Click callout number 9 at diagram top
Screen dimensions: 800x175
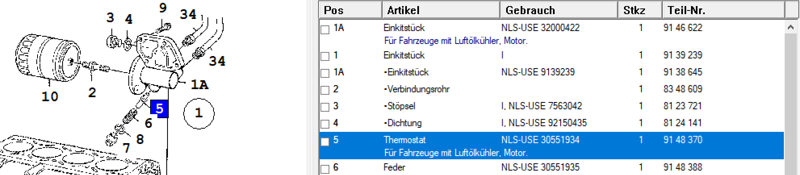[163, 8]
